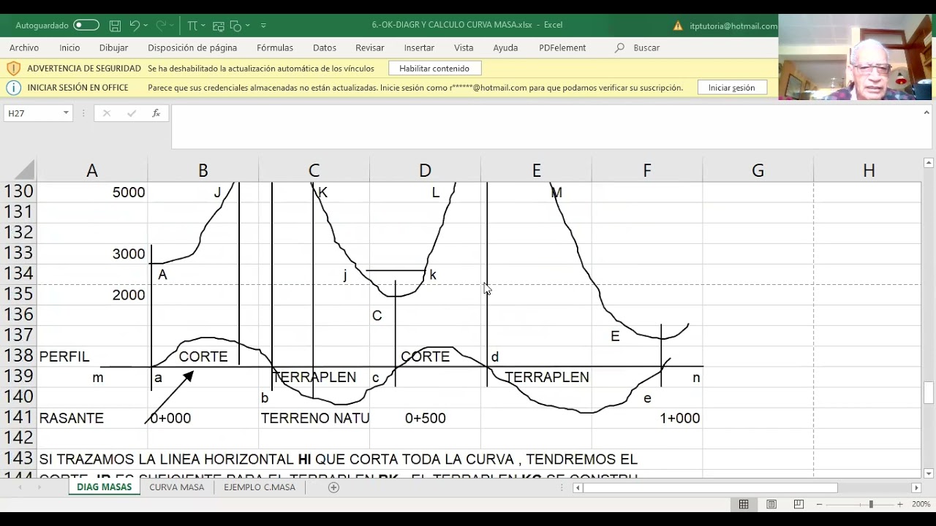Switch to DIAG MASAS sheet tab
936x526 pixels.
coord(105,487)
